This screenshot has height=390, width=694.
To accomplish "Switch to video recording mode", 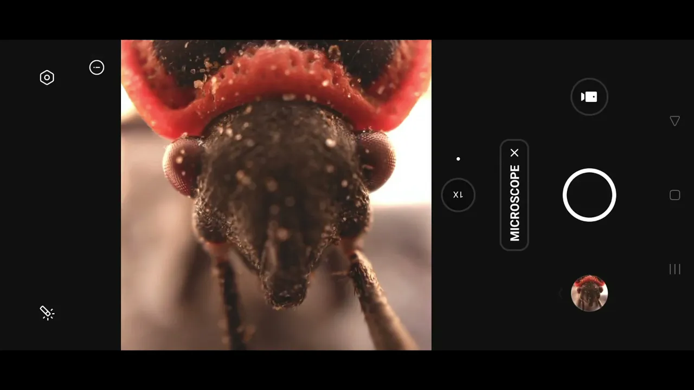I will click(x=589, y=97).
